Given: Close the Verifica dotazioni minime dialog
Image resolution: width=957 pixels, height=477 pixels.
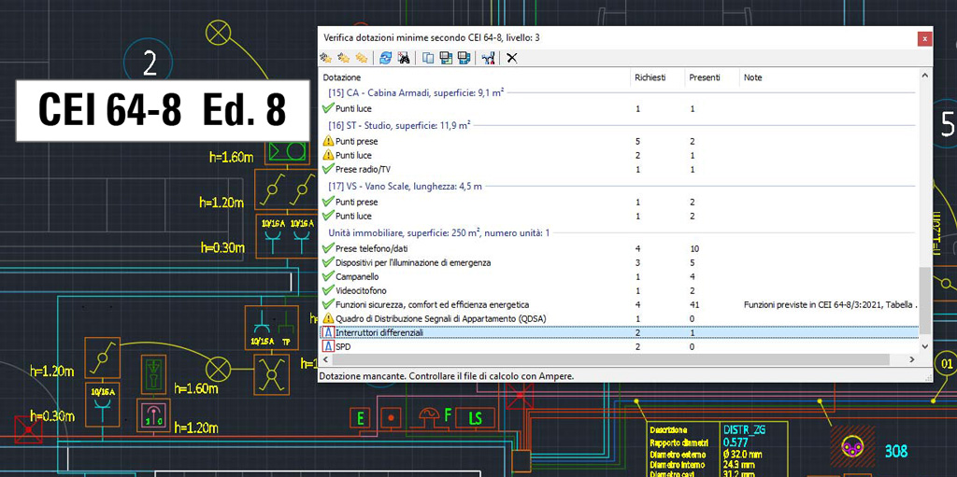Looking at the screenshot, I should (924, 38).
